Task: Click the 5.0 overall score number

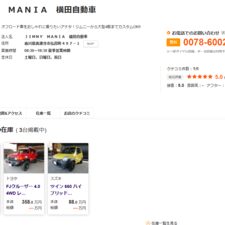Action: [x=219, y=77]
